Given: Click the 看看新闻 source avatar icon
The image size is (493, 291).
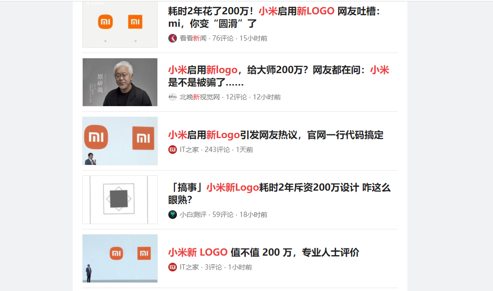Looking at the screenshot, I should pos(173,38).
